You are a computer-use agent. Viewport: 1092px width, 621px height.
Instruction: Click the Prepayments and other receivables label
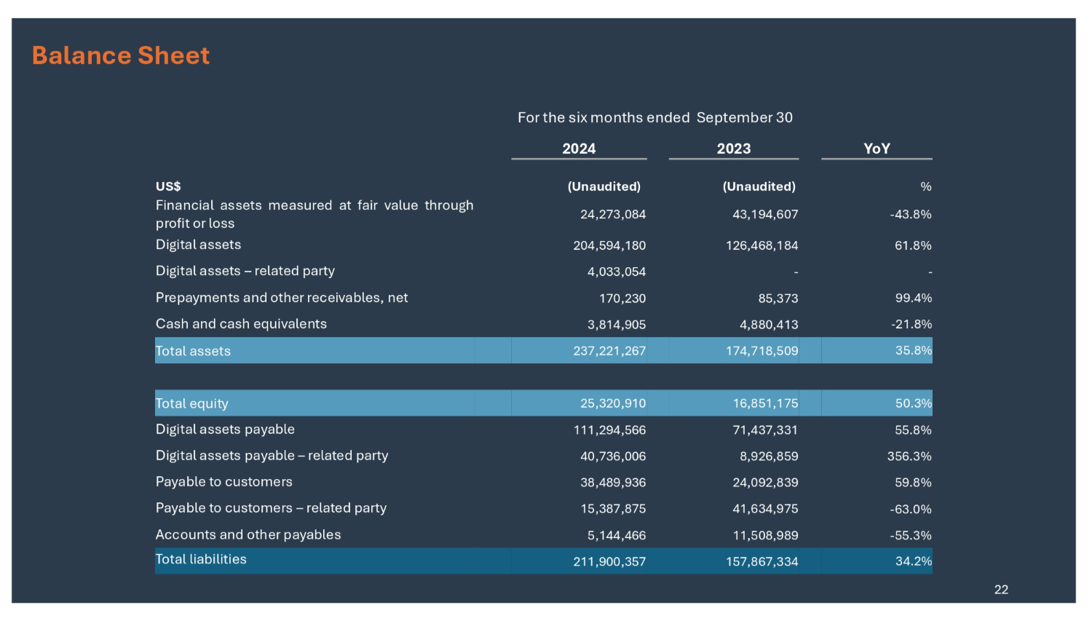tap(282, 298)
